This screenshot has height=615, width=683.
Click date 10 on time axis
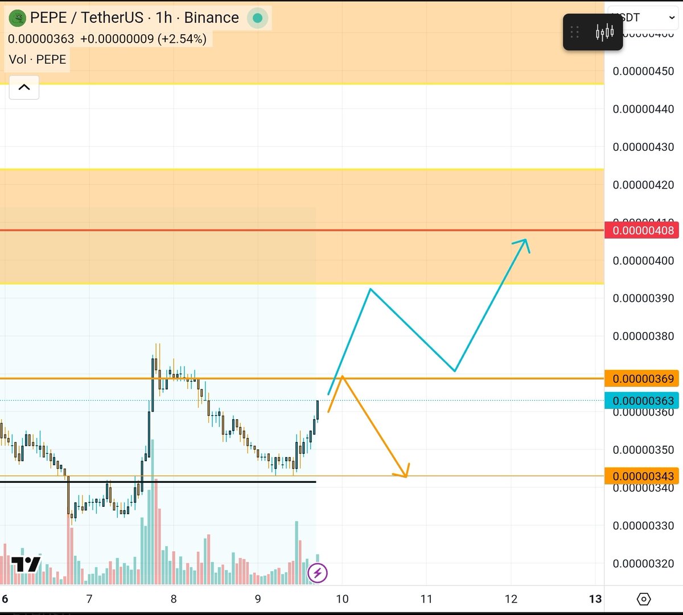click(x=342, y=598)
